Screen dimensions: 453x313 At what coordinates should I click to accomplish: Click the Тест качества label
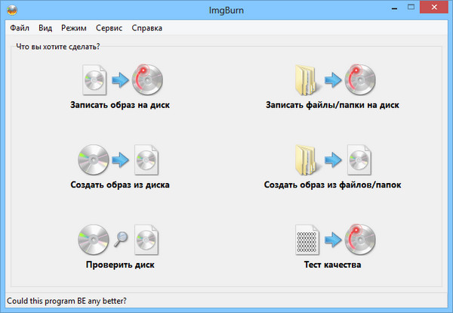pyautogui.click(x=332, y=265)
